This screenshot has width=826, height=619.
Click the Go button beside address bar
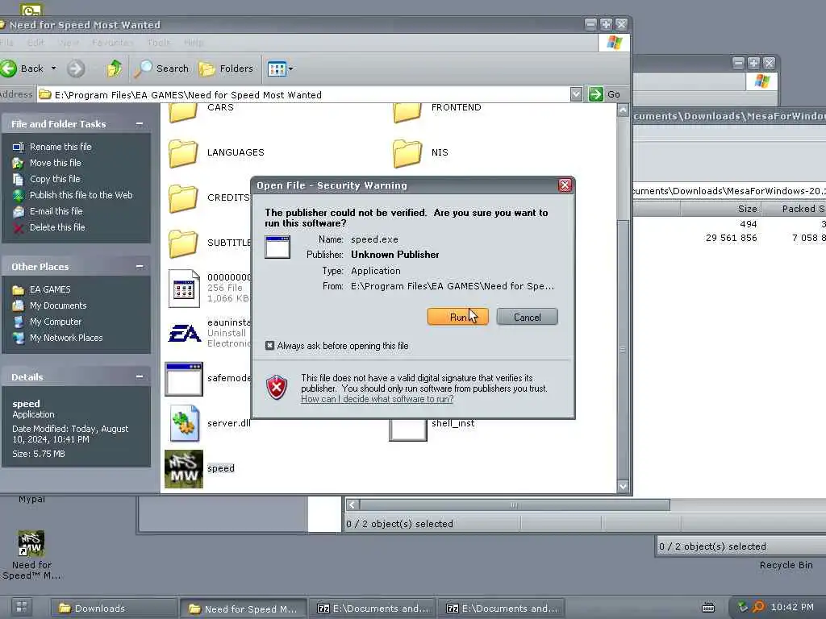(x=605, y=95)
